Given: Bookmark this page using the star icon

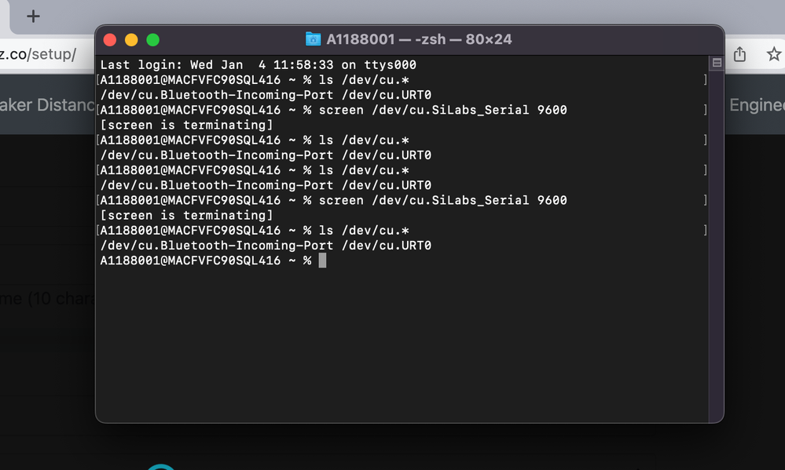Looking at the screenshot, I should [773, 54].
